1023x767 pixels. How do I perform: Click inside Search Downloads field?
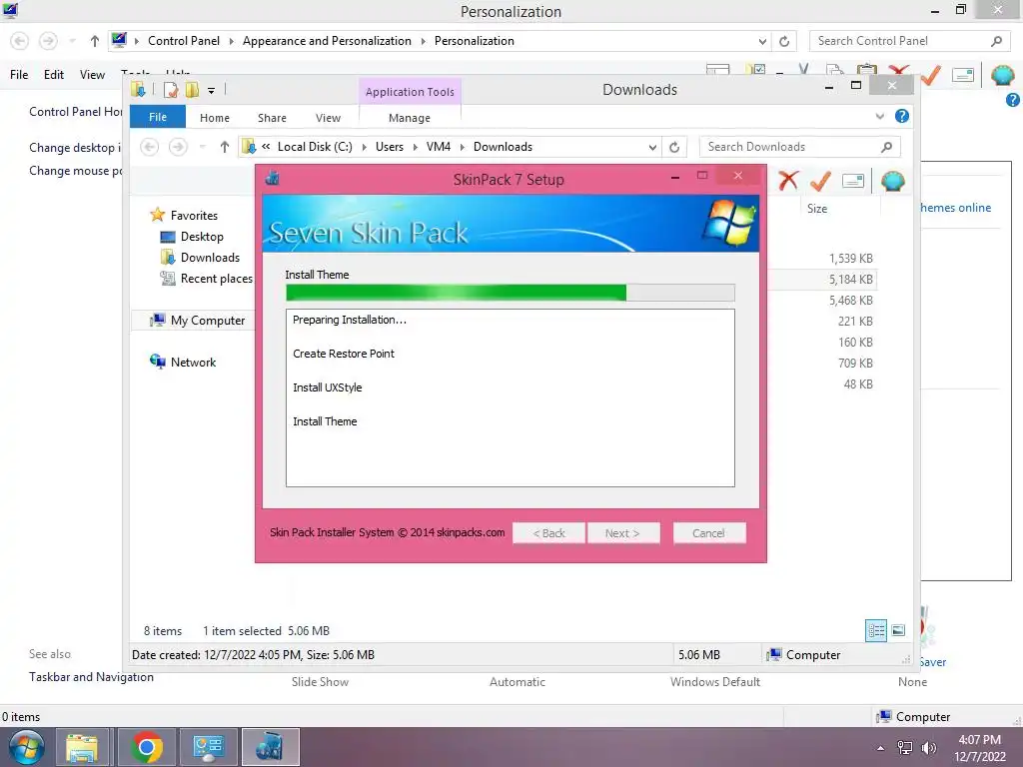coord(790,147)
